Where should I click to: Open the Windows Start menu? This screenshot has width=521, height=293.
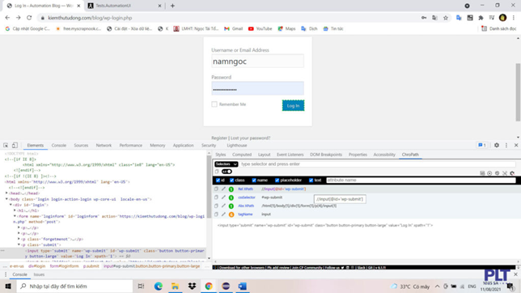[x=8, y=287]
